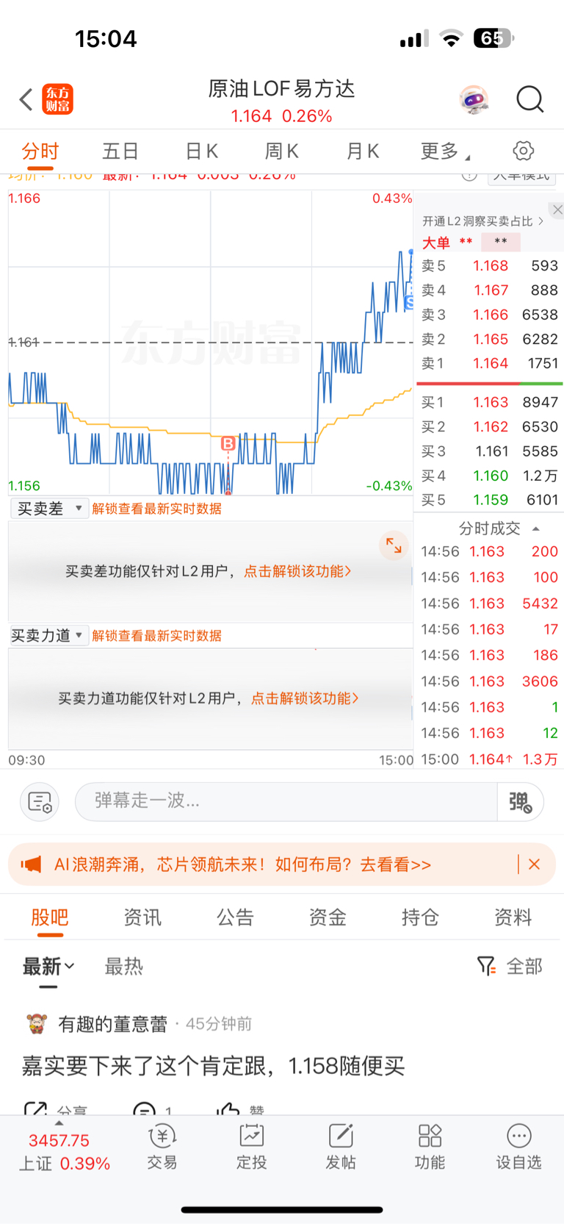
Task: Open chart settings gear icon
Action: click(x=523, y=151)
